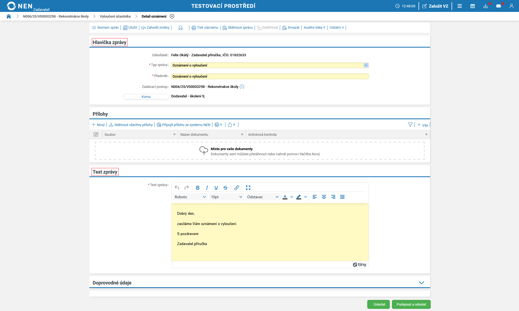Expand the Doprovodné údaje section
The height and width of the screenshot is (311, 519).
pyautogui.click(x=421, y=283)
